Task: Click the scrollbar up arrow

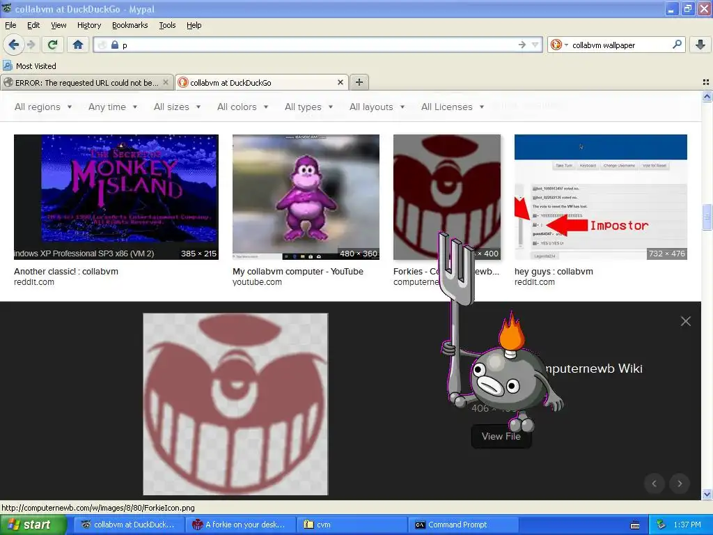Action: tap(707, 96)
